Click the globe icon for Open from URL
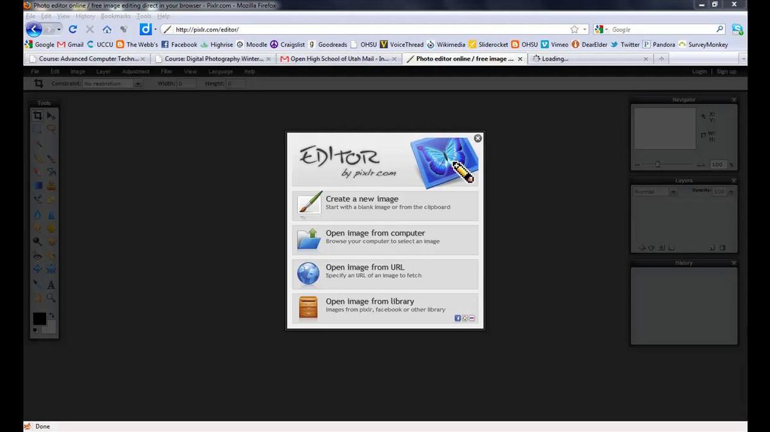The height and width of the screenshot is (432, 770). [309, 272]
